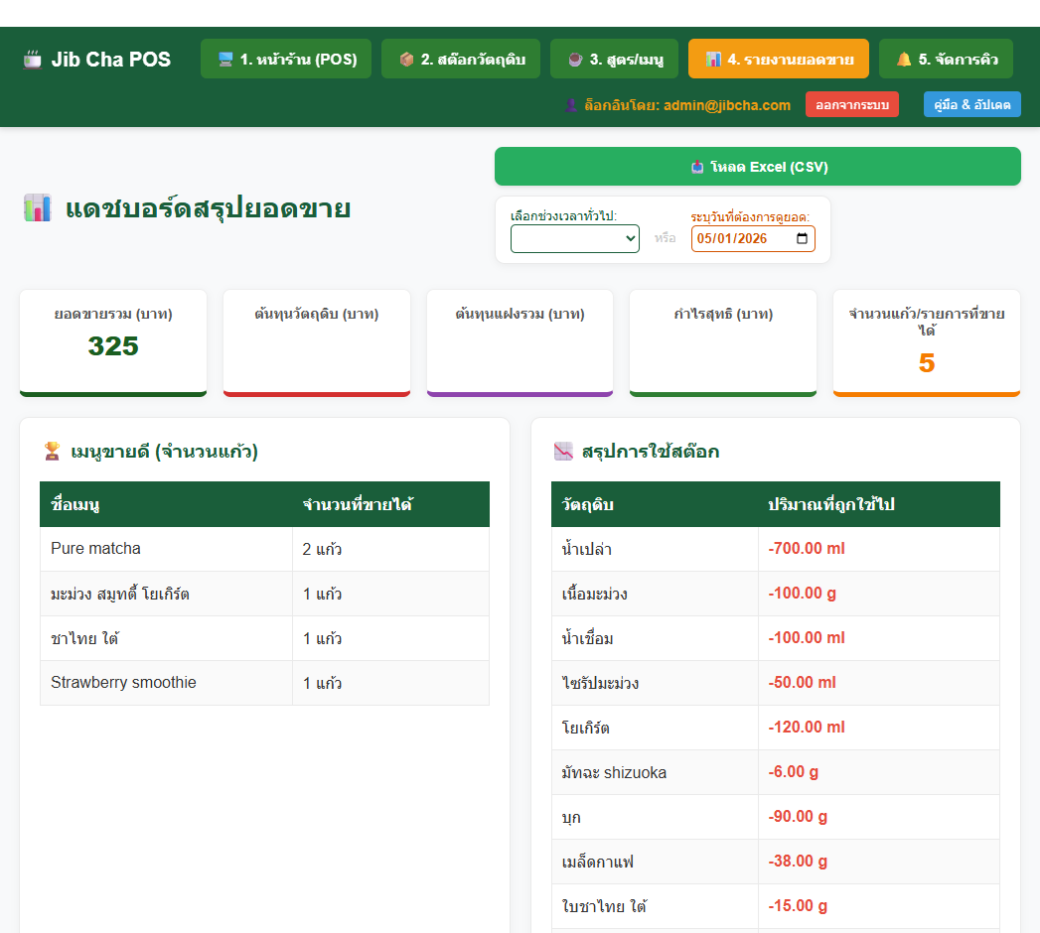1040x933 pixels.
Task: Click บุก ingredient cell
Action: coord(655,816)
